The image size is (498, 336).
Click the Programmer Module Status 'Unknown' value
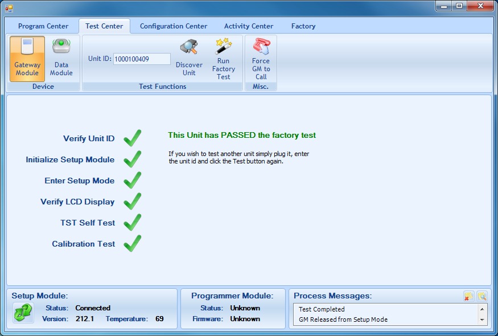tap(245, 308)
